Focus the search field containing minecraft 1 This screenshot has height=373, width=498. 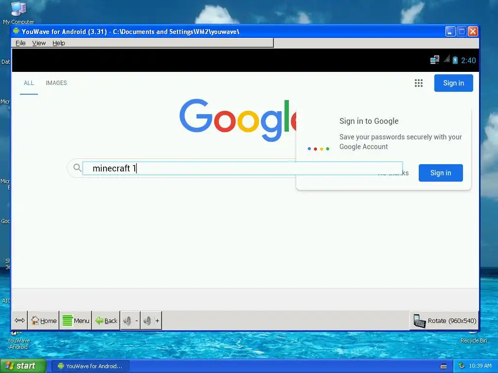pos(243,168)
